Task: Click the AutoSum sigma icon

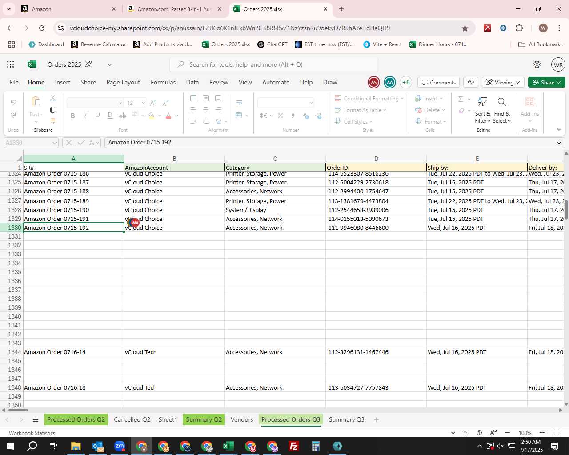Action: (461, 99)
